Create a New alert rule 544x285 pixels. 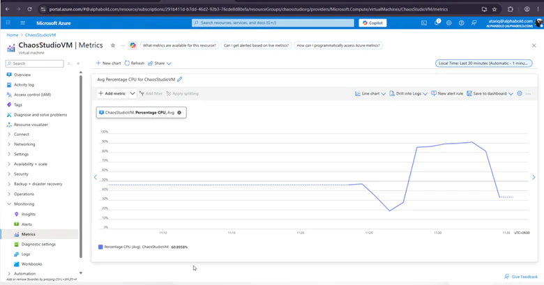pyautogui.click(x=447, y=93)
